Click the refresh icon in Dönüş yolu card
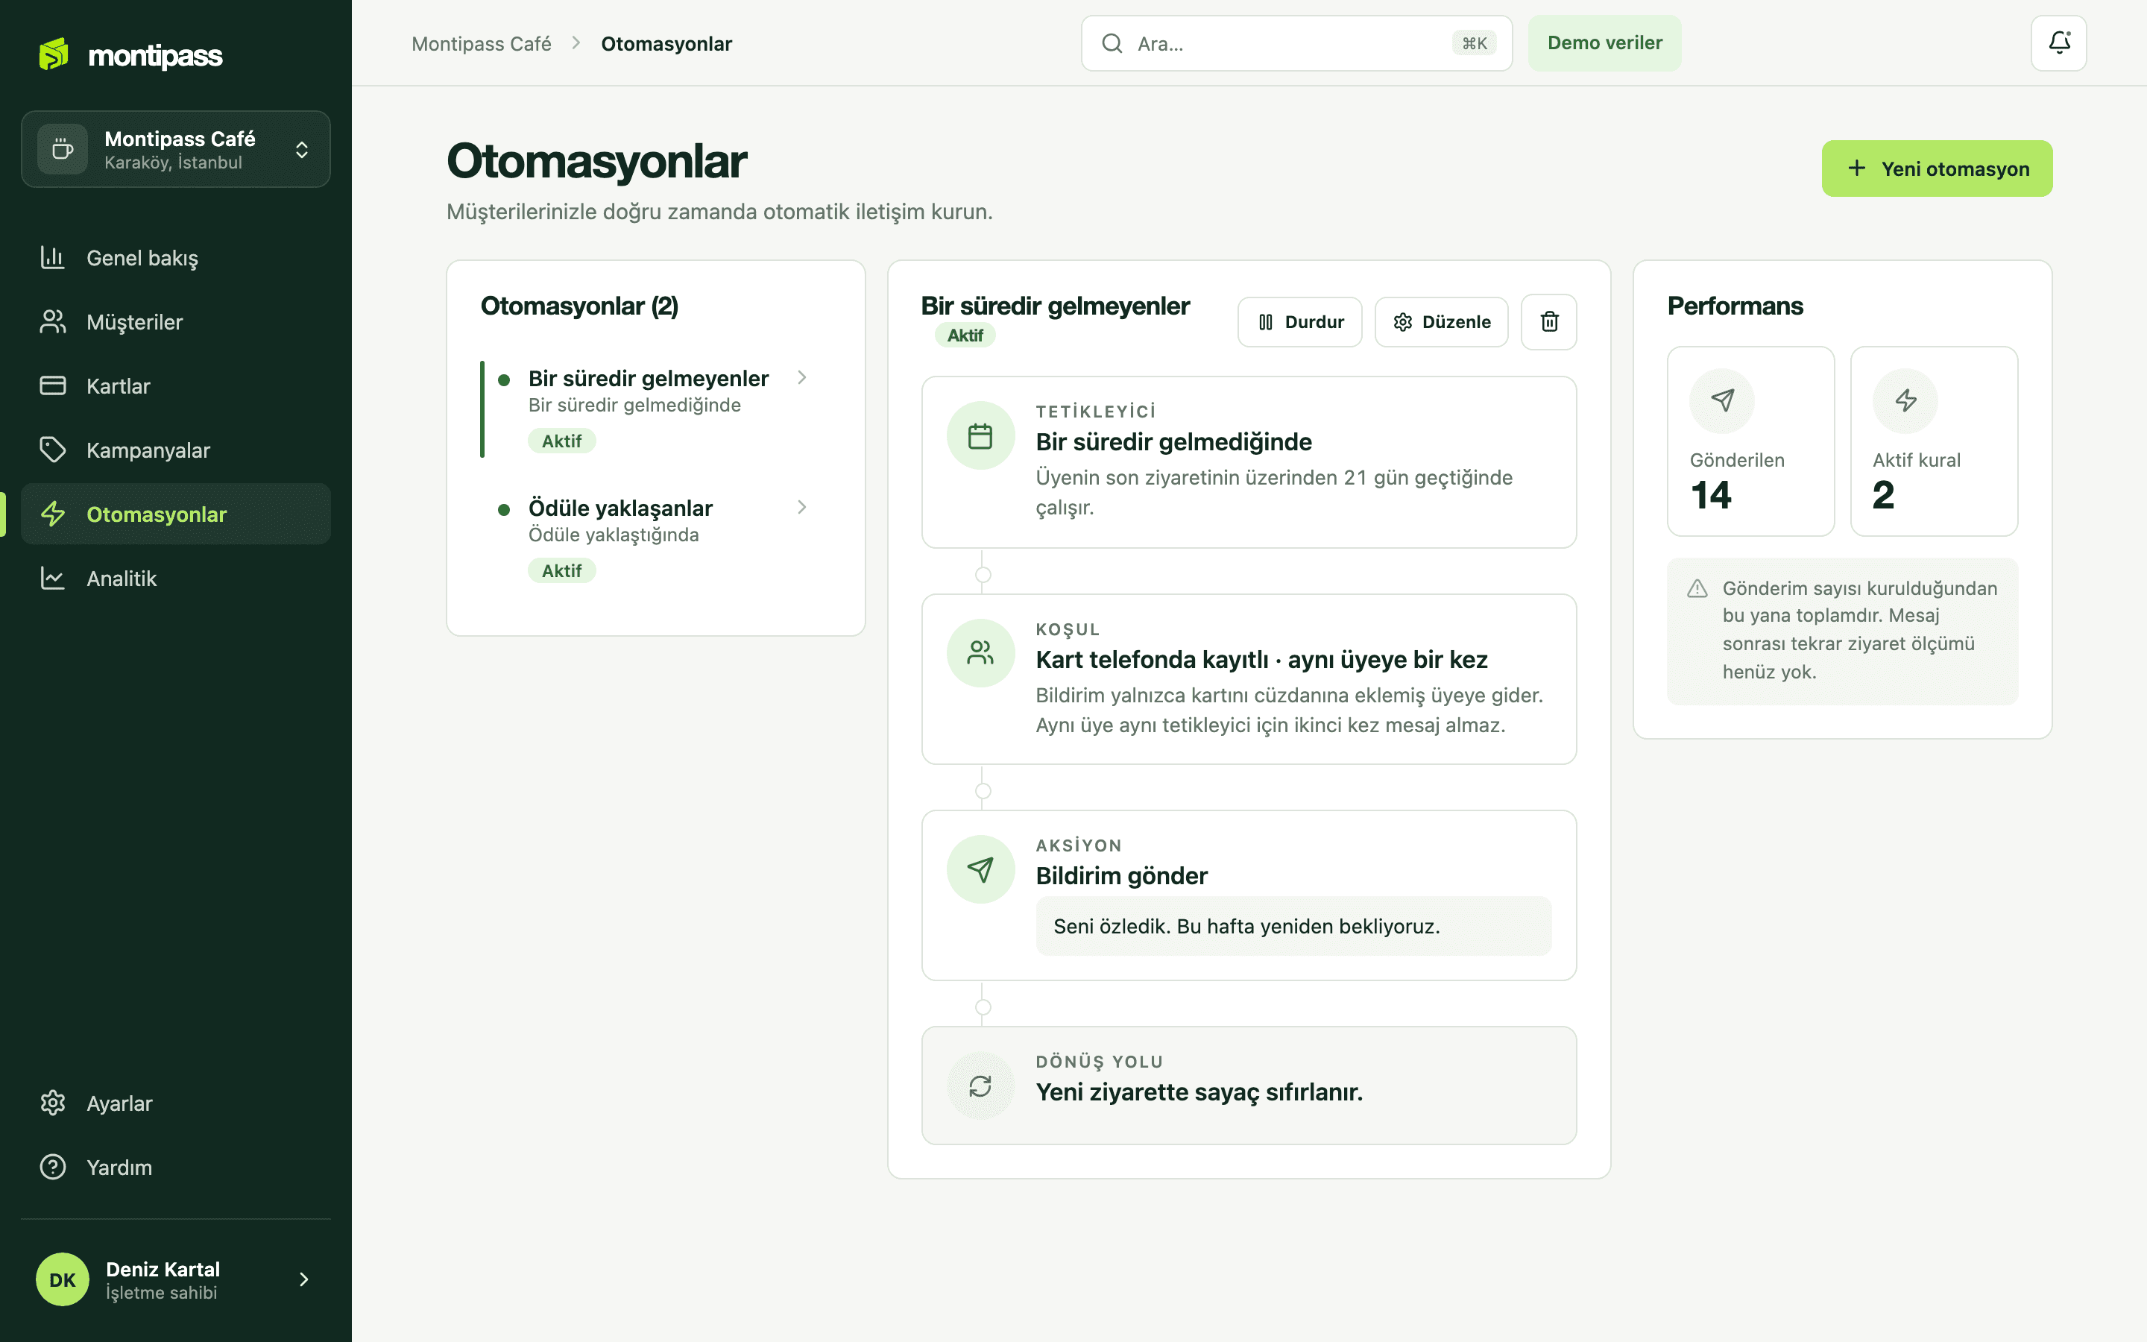The height and width of the screenshot is (1342, 2147). pos(980,1086)
